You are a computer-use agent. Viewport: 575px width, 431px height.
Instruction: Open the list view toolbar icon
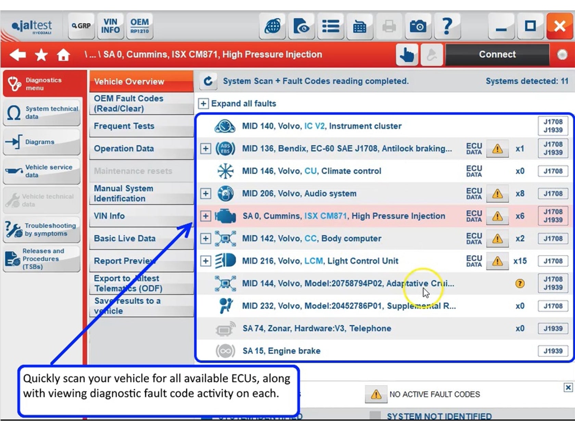(331, 26)
